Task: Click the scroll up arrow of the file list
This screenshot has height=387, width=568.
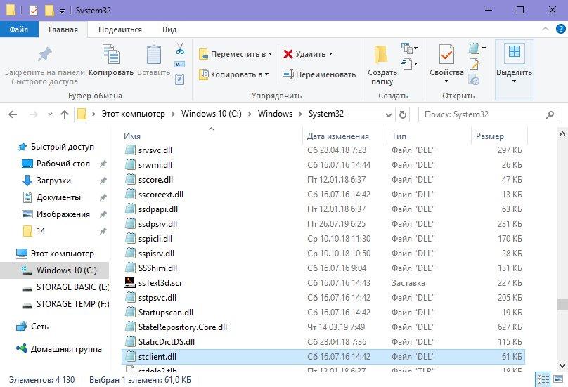Action: click(562, 134)
